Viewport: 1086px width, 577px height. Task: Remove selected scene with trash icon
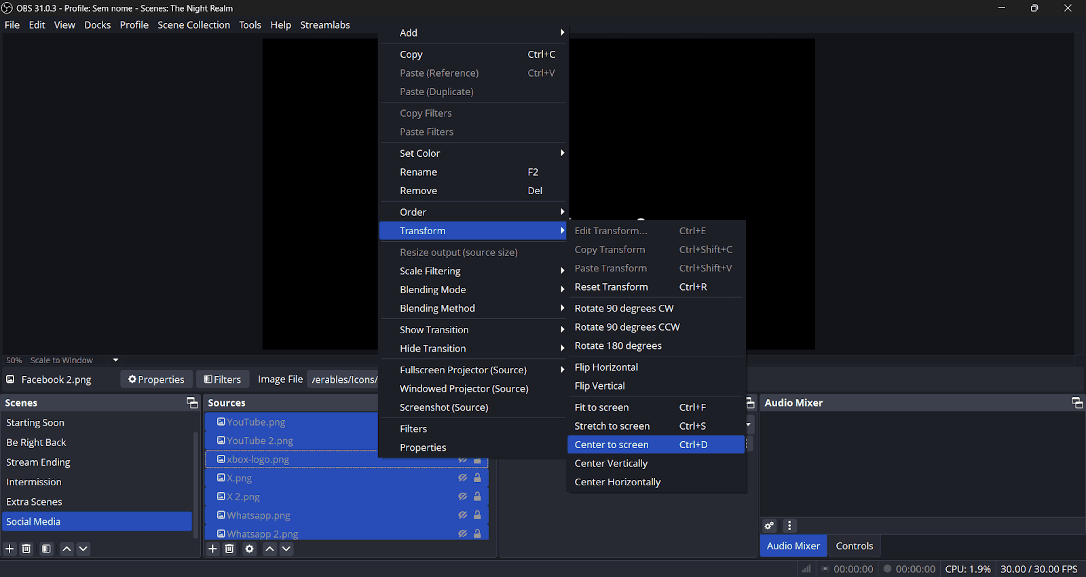tap(26, 548)
